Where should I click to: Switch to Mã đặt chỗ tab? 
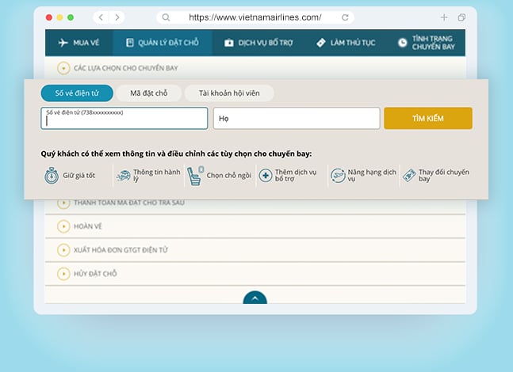point(148,93)
